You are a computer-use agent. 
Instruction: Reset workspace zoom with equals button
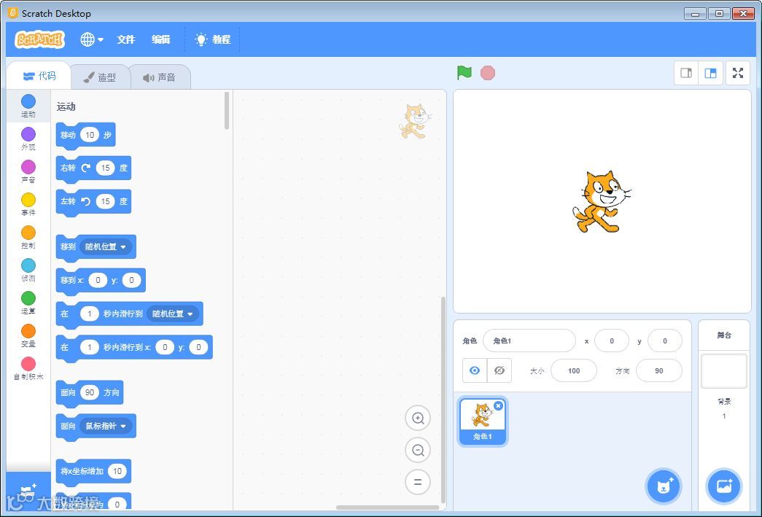[417, 482]
